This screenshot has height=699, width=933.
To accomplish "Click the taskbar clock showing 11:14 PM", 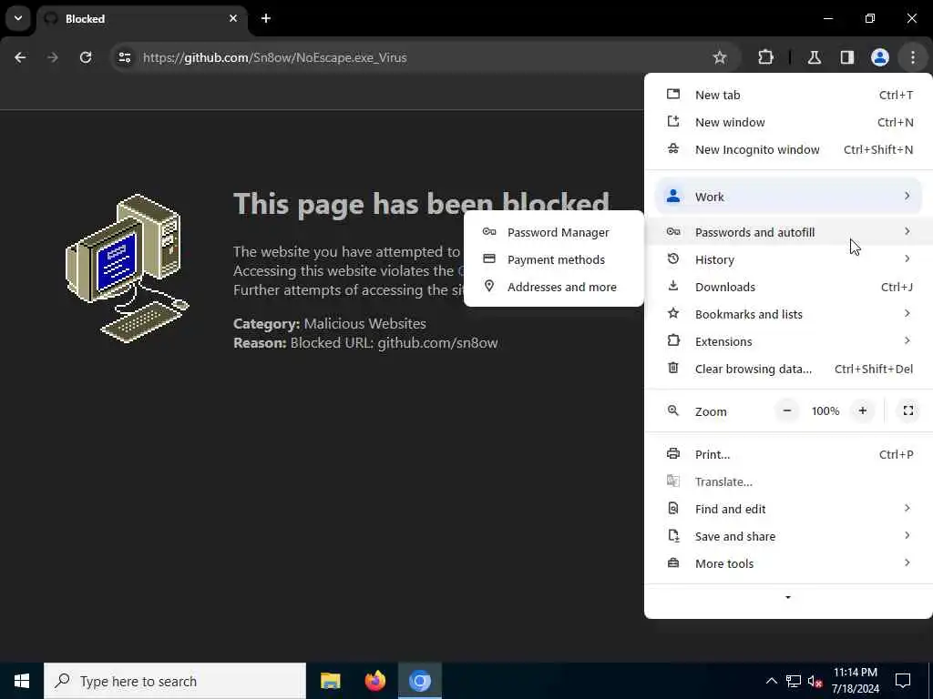I will (855, 681).
